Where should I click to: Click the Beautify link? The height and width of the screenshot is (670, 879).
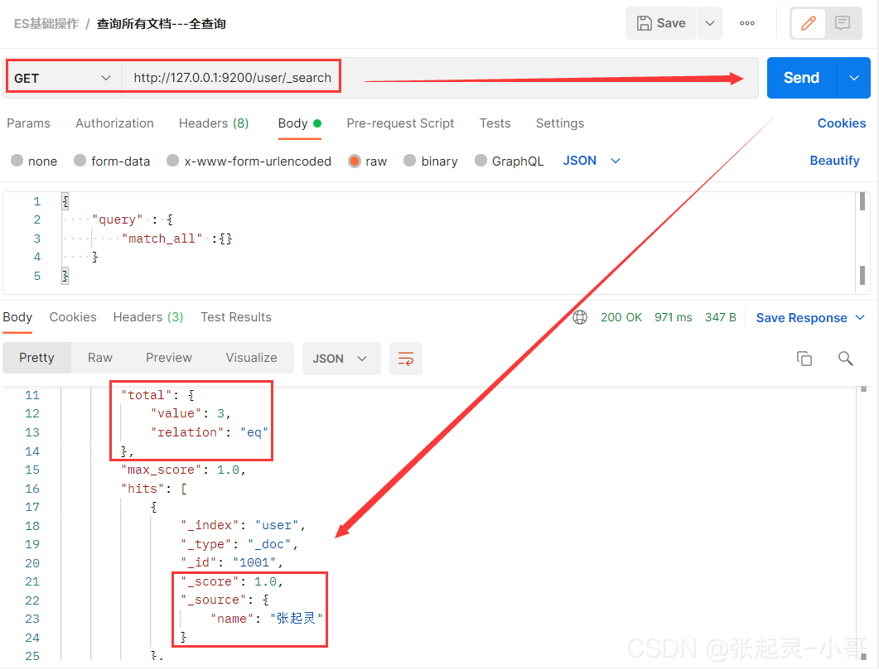(x=834, y=161)
